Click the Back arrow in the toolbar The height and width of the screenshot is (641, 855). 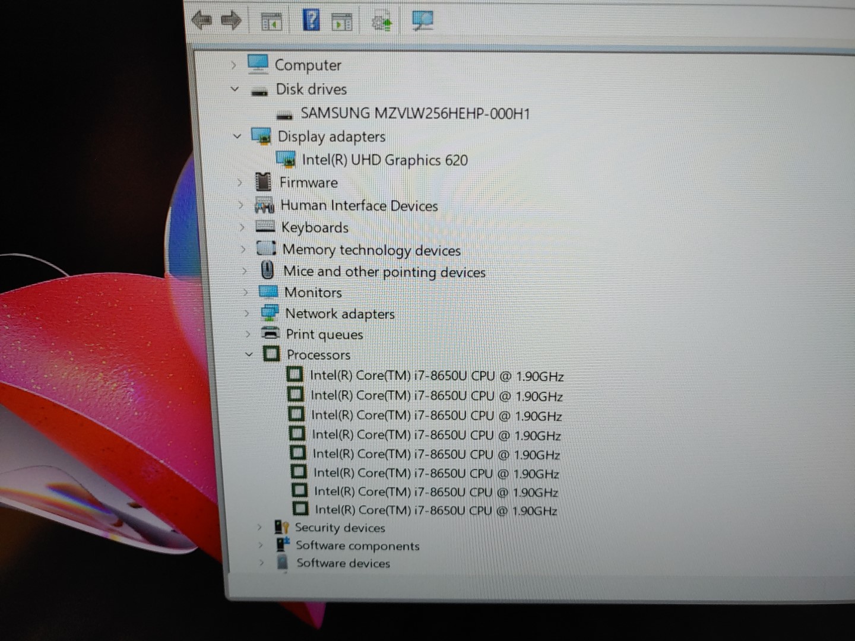pos(202,21)
